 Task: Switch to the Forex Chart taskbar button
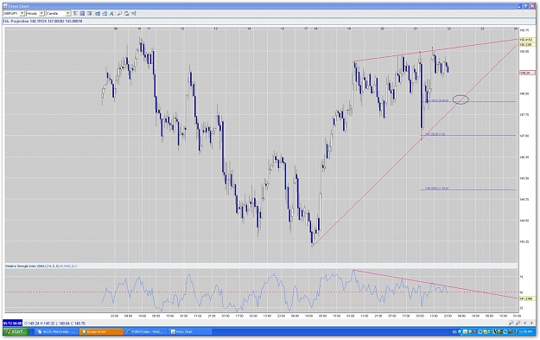click(190, 331)
